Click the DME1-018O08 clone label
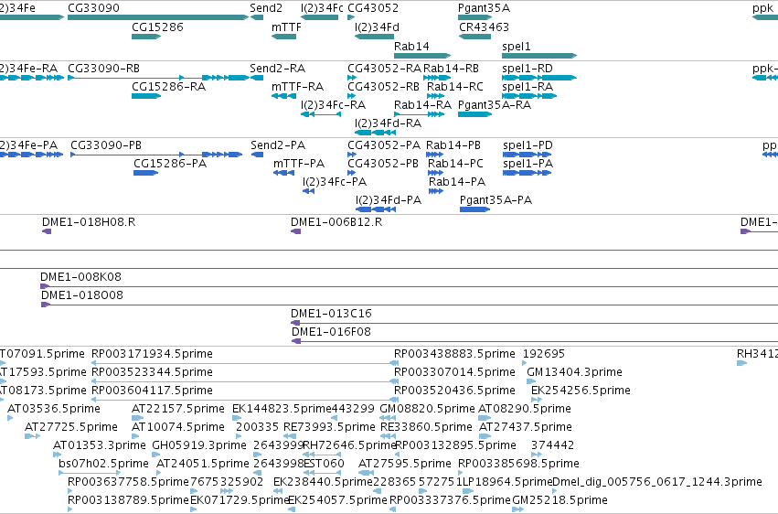This screenshot has height=514, width=778. click(82, 295)
